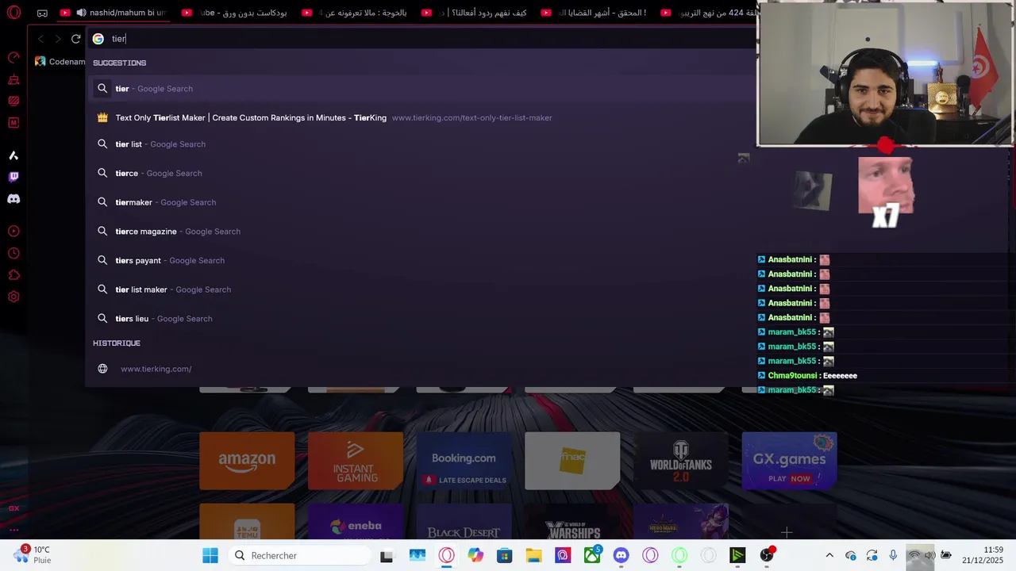Open the weather widget showing 10°C Pluie
The image size is (1016, 571).
pyautogui.click(x=33, y=555)
